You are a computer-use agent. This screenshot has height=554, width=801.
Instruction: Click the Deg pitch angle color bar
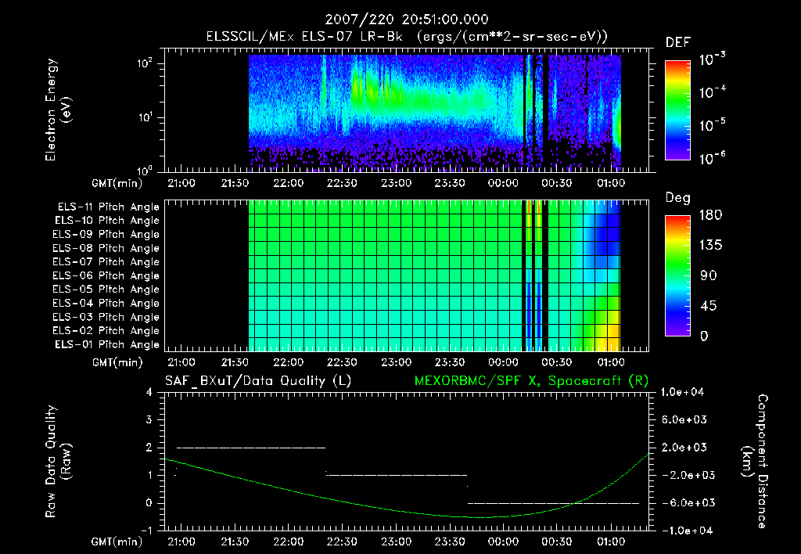[x=677, y=275]
